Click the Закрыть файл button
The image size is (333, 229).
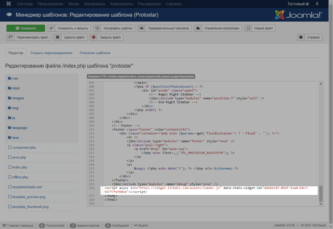click(x=107, y=37)
